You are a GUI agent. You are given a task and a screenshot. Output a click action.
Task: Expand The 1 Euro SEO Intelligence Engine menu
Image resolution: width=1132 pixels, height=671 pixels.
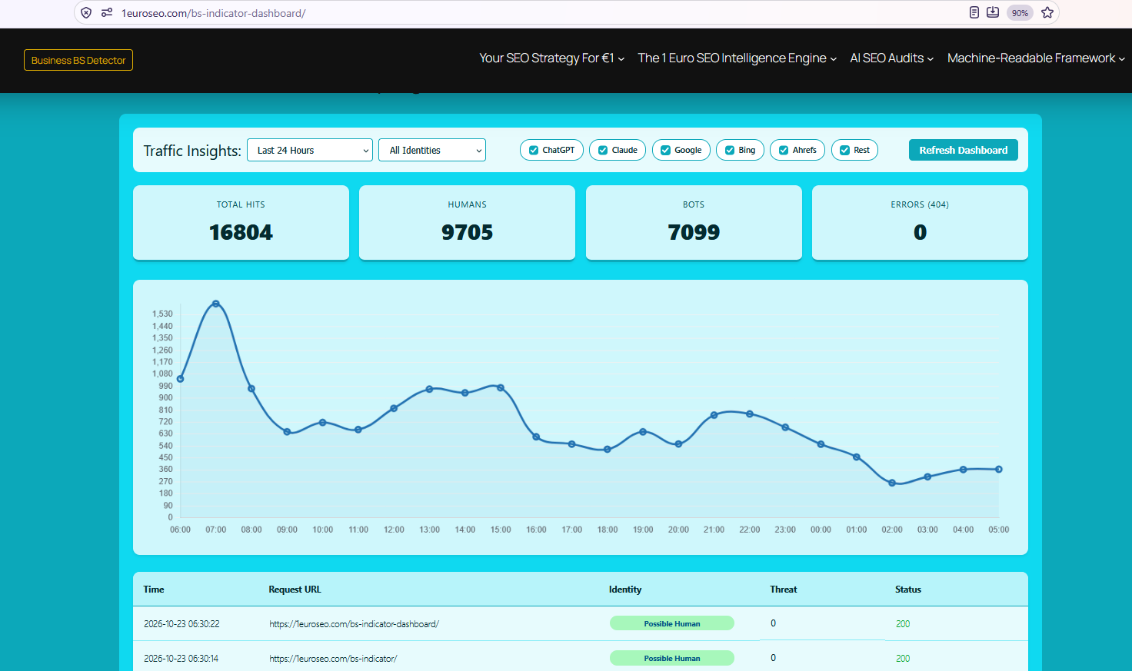click(737, 58)
